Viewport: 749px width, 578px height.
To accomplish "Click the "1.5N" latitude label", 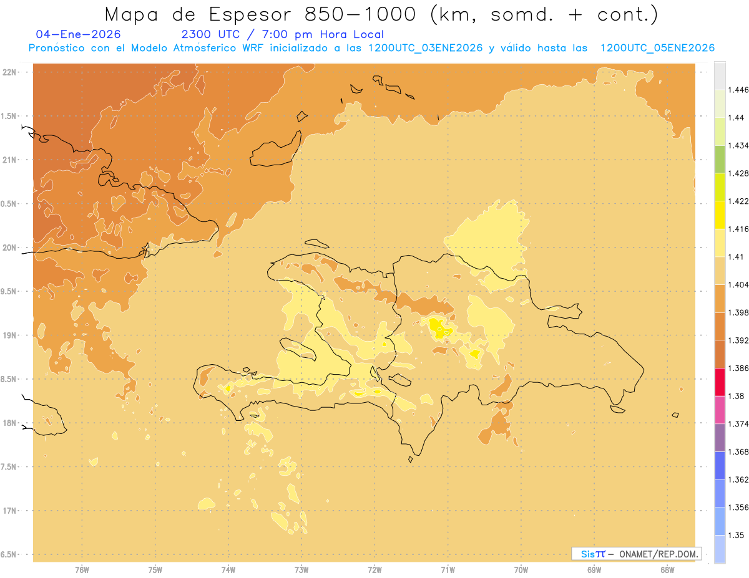I will click(x=9, y=116).
